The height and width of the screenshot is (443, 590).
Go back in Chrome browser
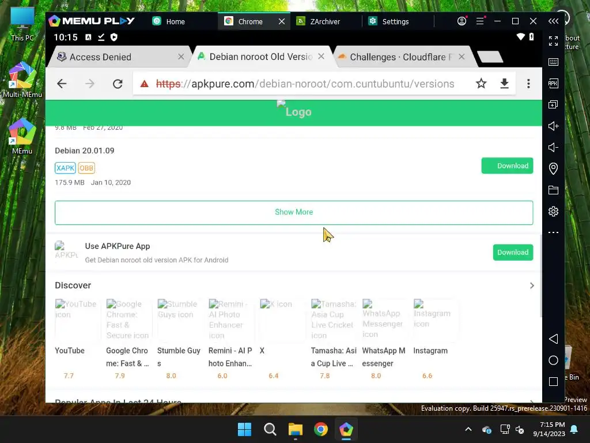click(62, 84)
